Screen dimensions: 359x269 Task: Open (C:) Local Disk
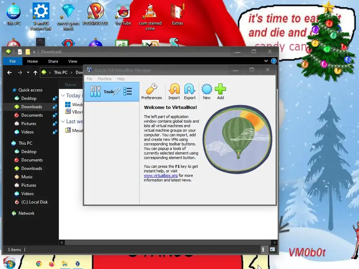[34, 202]
